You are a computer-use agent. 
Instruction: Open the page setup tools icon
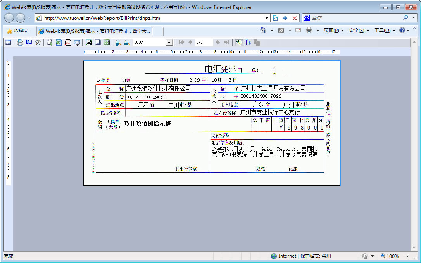click(38, 43)
